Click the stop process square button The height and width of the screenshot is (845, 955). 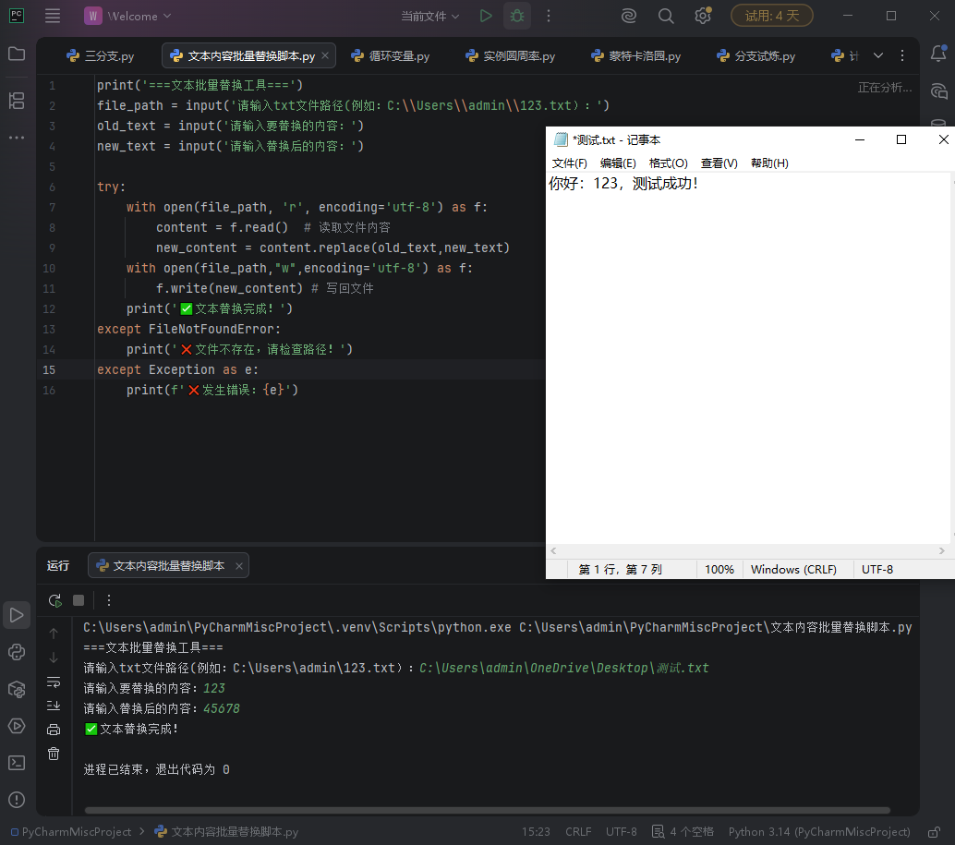[79, 600]
